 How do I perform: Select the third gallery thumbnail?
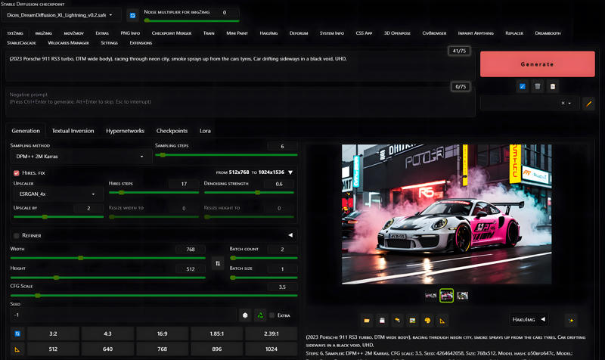[462, 296]
